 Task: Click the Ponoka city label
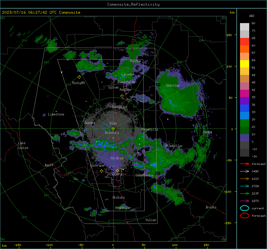[x=135, y=61]
